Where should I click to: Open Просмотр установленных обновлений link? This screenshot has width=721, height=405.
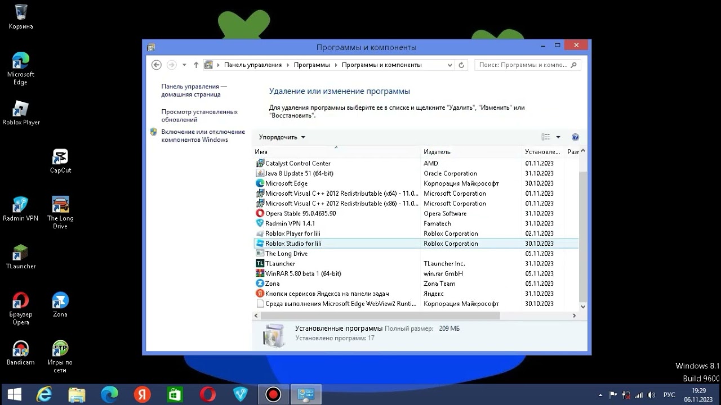click(x=199, y=115)
